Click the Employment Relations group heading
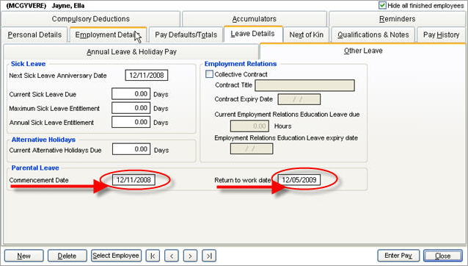 [241, 64]
